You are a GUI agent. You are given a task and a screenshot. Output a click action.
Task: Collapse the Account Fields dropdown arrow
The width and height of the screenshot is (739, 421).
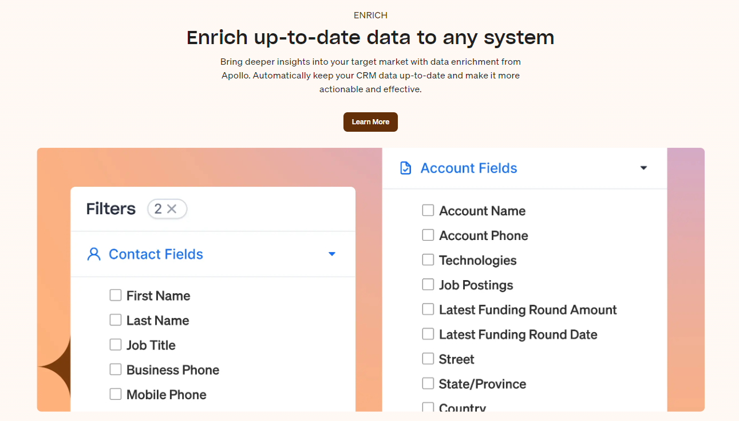(x=643, y=168)
